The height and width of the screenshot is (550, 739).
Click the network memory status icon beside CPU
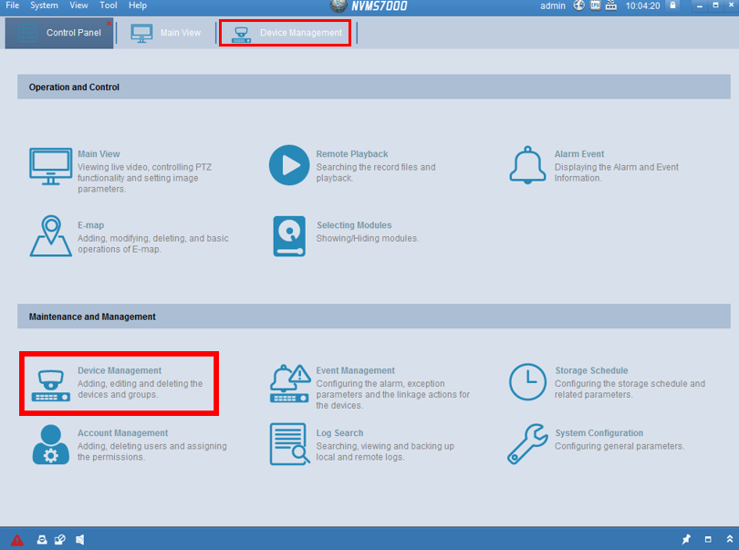click(x=611, y=5)
